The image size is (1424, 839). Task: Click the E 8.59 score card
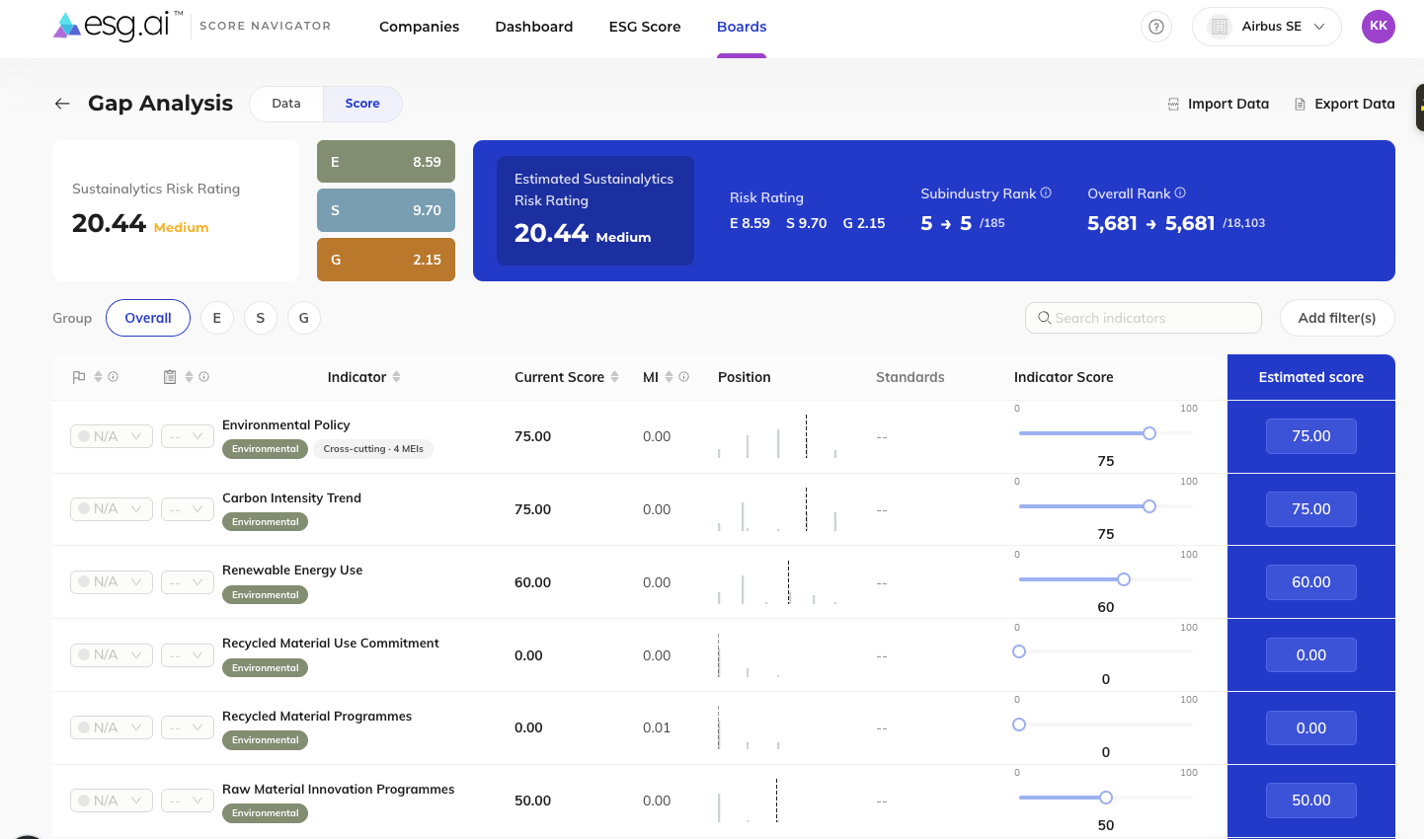(x=386, y=162)
